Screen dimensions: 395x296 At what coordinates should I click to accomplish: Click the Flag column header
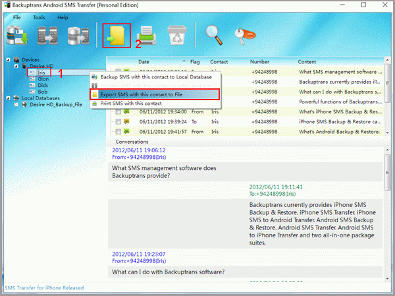pyautogui.click(x=195, y=62)
